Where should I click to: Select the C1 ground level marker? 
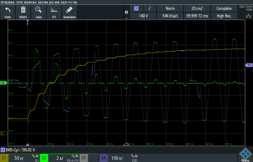point(4,133)
